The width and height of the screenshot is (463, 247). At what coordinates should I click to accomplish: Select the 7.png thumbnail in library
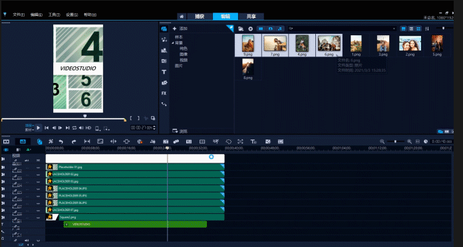click(275, 45)
